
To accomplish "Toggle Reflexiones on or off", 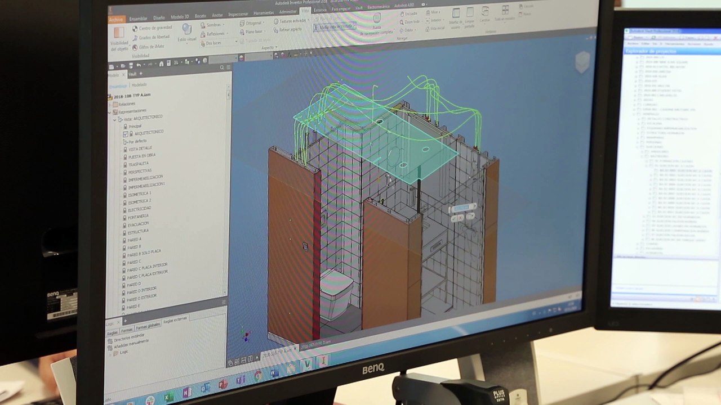I will click(x=213, y=34).
